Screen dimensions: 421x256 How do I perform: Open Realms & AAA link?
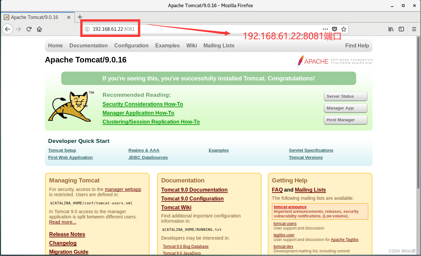(144, 150)
